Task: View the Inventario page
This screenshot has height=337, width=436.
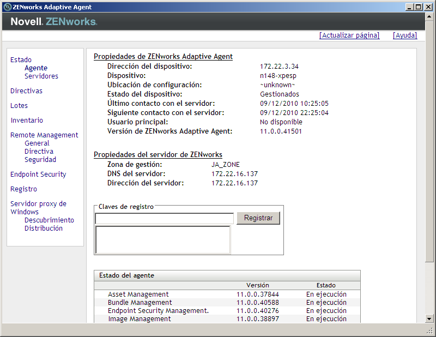Action: tap(27, 121)
